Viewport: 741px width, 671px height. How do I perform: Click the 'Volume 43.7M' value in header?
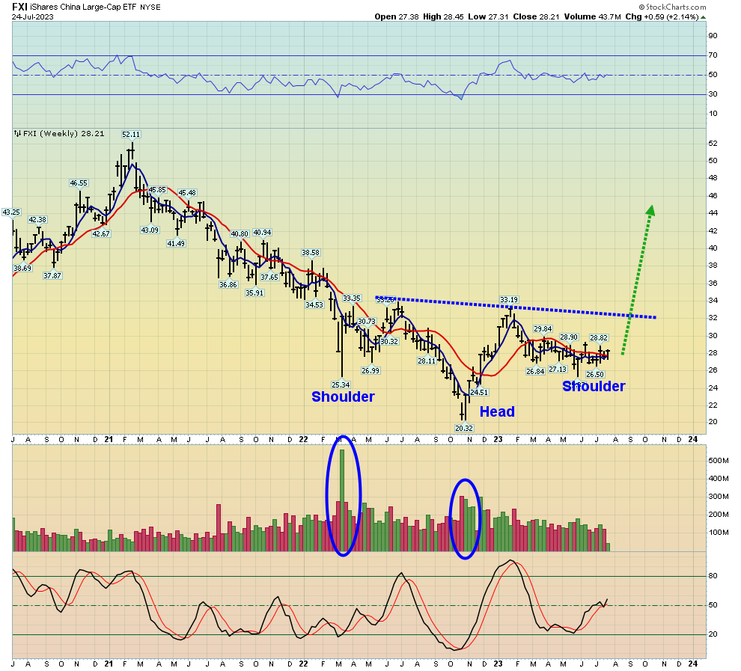[x=593, y=16]
